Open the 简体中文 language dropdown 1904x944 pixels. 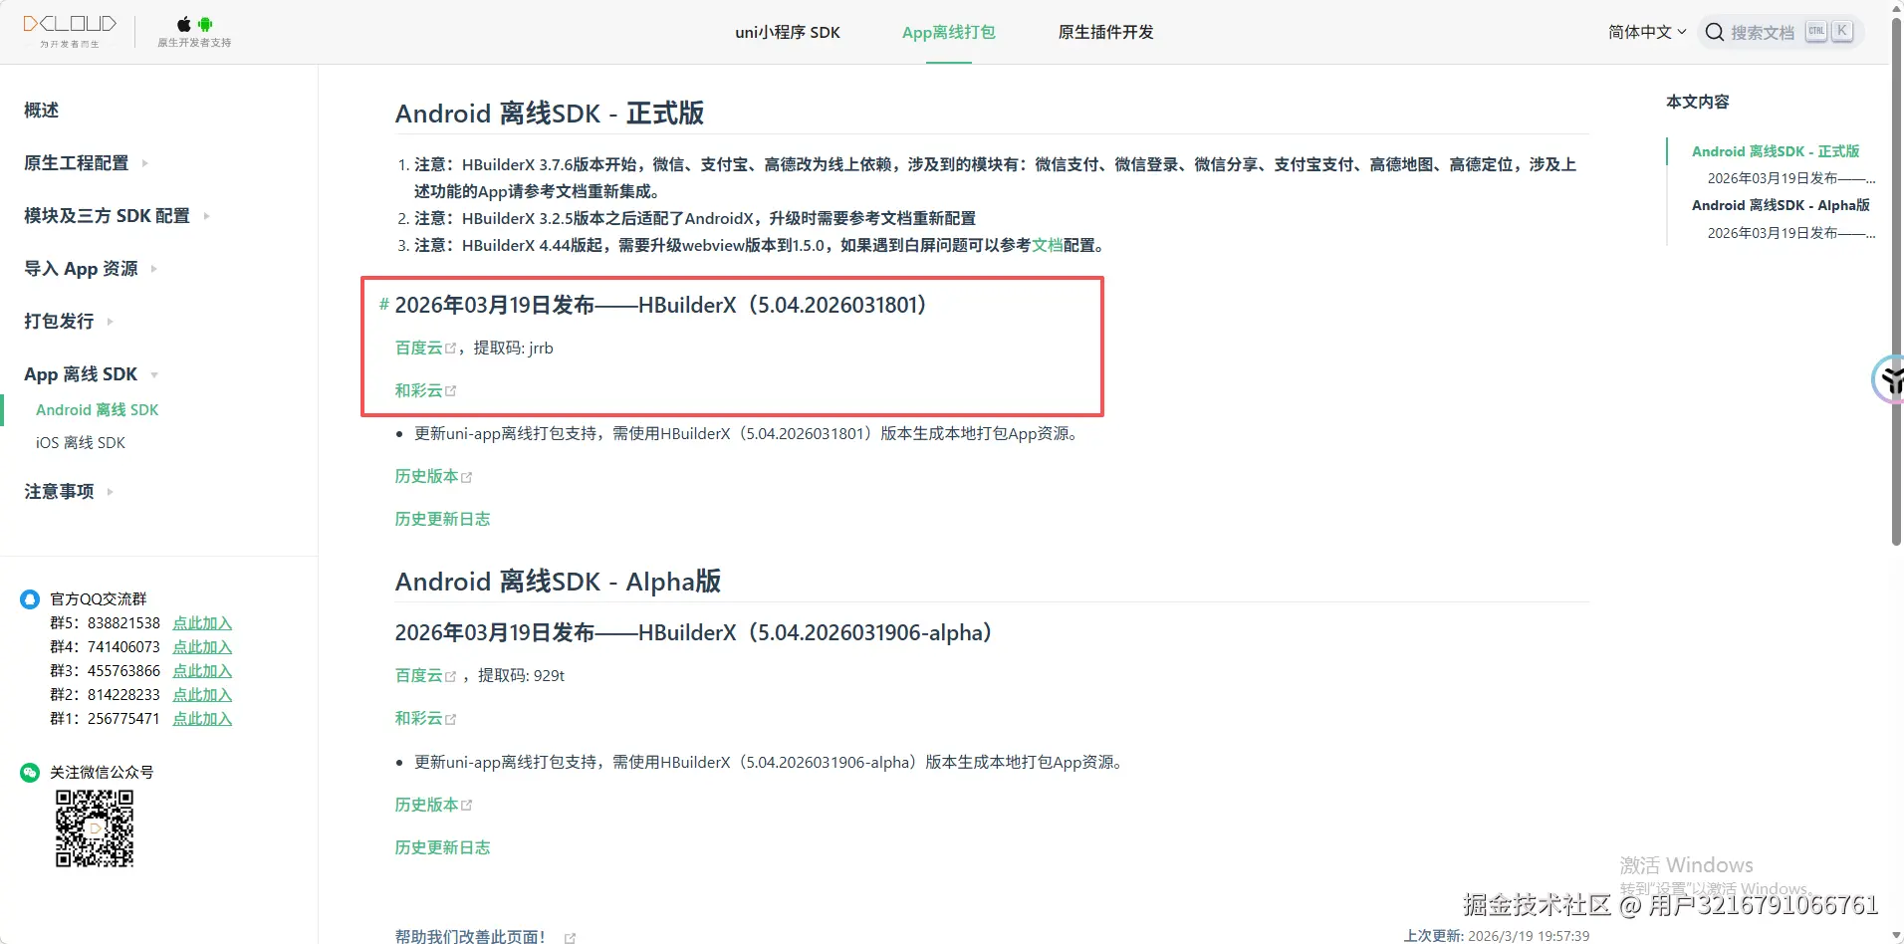pyautogui.click(x=1647, y=32)
